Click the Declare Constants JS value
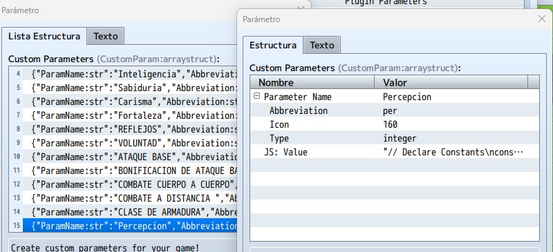 pos(453,152)
